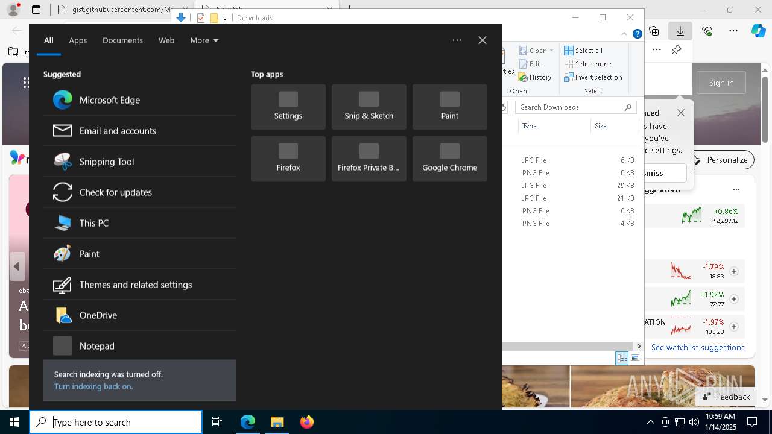Screen dimensions: 772x434
Task: Open volume control in system tray
Action: (x=694, y=422)
